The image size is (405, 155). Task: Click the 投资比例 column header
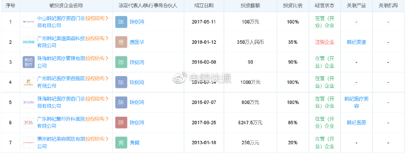(x=293, y=6)
